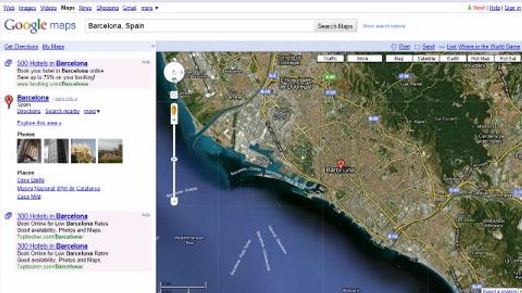The width and height of the screenshot is (522, 293).
Task: Select the orange Street View pegman
Action: click(174, 109)
